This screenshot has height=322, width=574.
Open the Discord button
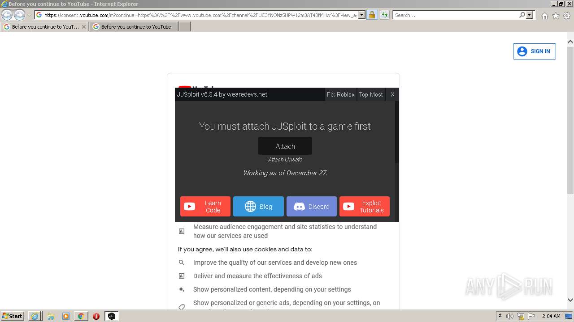pos(312,207)
